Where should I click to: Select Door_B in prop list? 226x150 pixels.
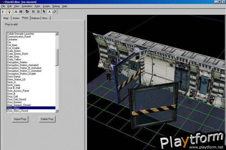click(x=31, y=94)
